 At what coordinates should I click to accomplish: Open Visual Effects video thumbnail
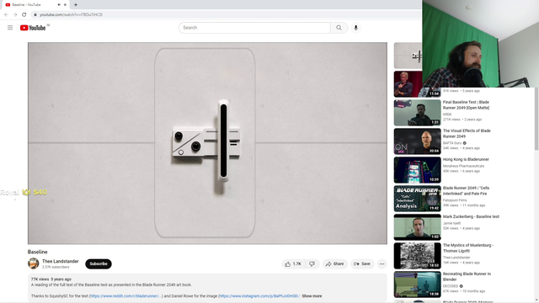tap(418, 141)
